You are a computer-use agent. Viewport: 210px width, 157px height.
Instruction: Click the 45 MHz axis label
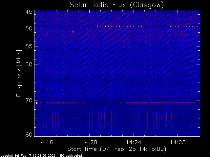pyautogui.click(x=29, y=12)
